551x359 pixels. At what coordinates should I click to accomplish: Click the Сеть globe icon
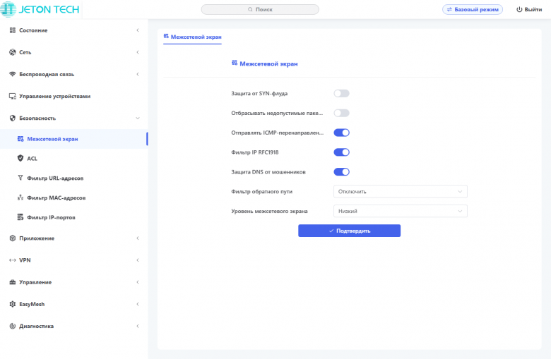[x=12, y=52]
